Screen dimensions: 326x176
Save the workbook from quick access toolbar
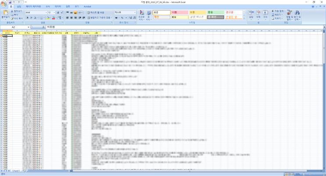coord(10,2)
